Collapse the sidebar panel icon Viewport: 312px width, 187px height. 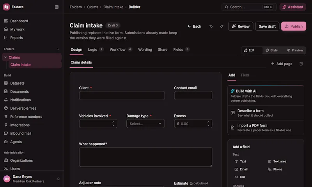[57, 7]
